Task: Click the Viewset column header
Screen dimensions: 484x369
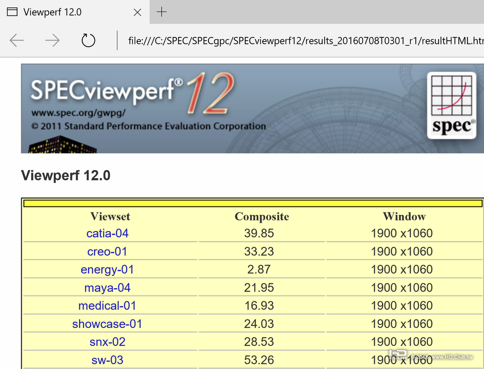Action: [x=110, y=216]
